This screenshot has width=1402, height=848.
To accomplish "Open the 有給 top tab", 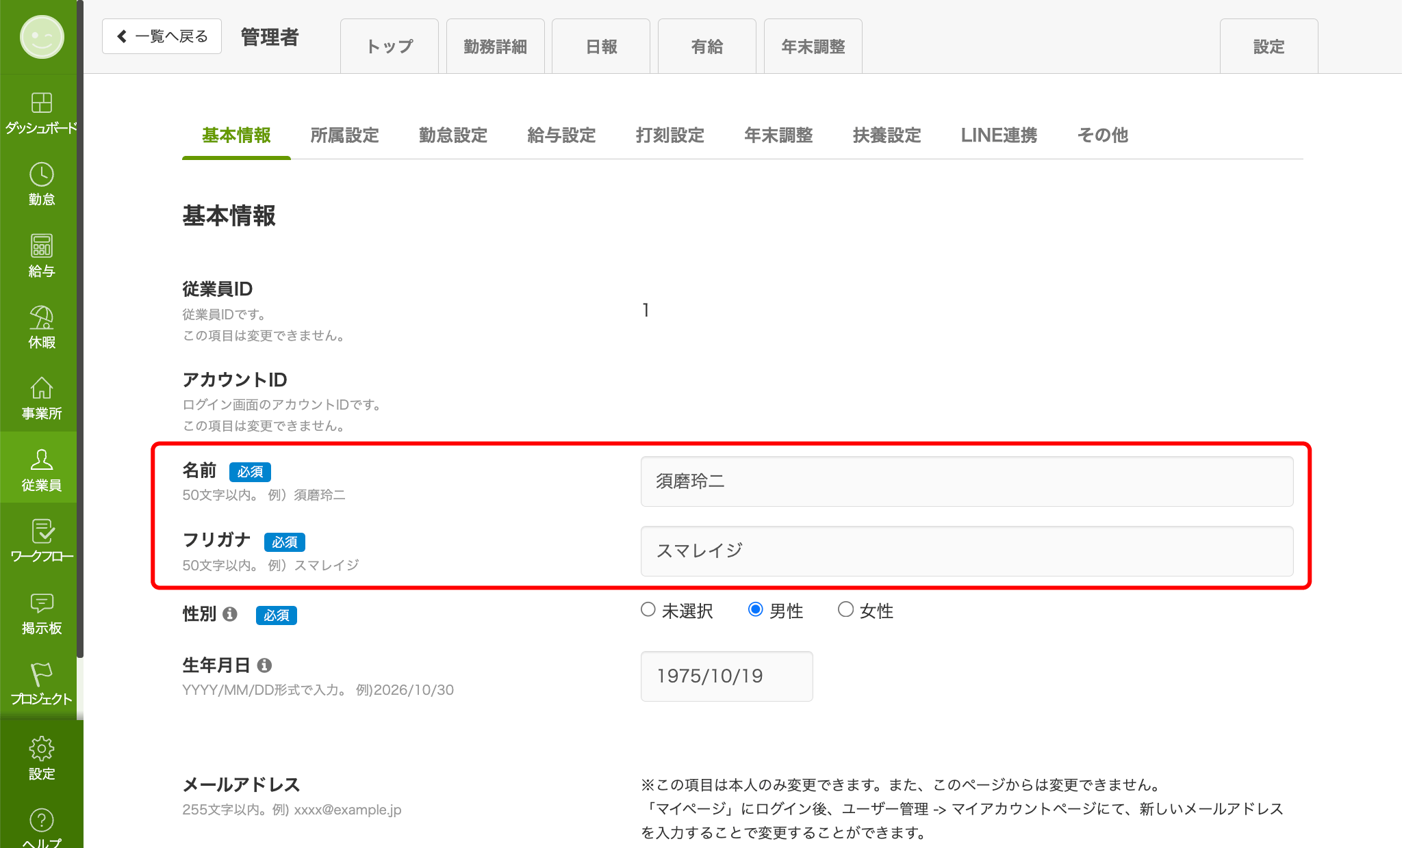I will coord(707,46).
